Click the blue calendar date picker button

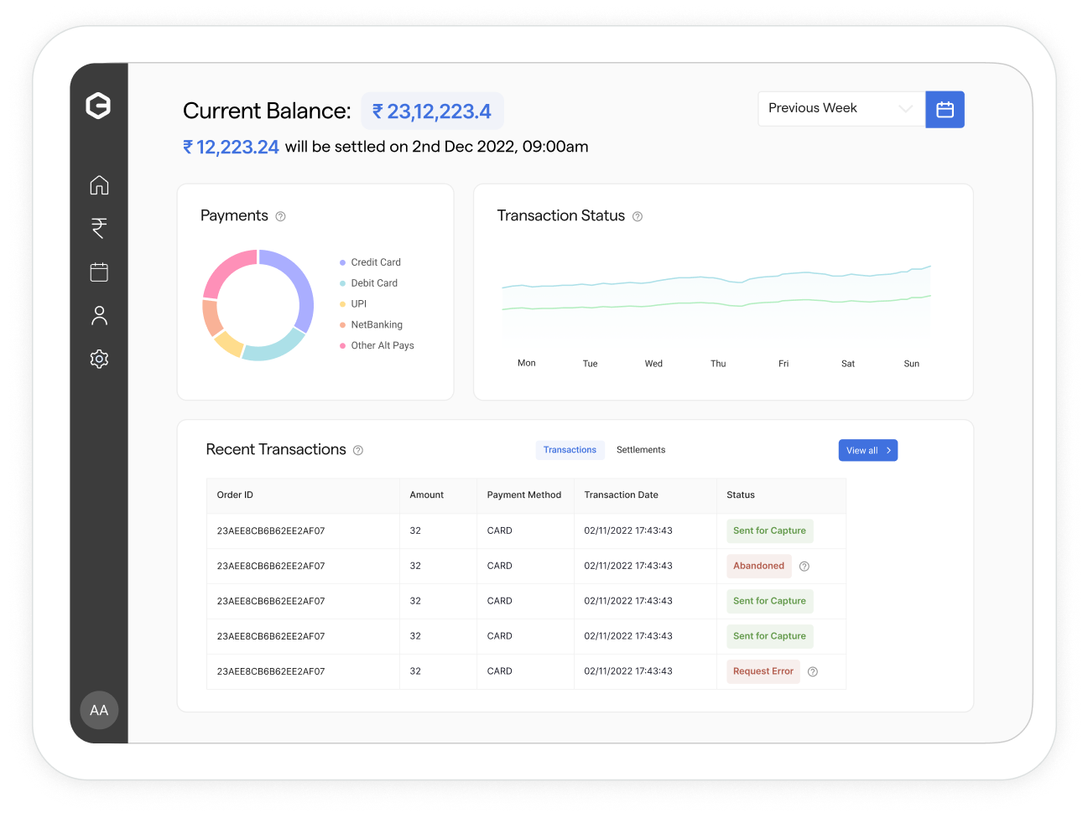945,110
